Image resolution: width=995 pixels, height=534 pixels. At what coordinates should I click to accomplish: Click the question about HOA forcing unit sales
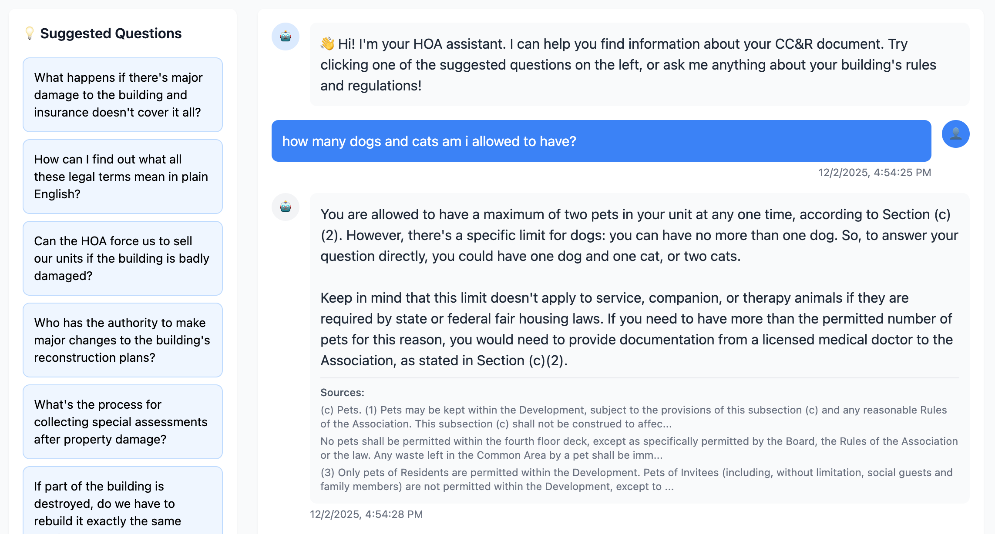(x=122, y=258)
